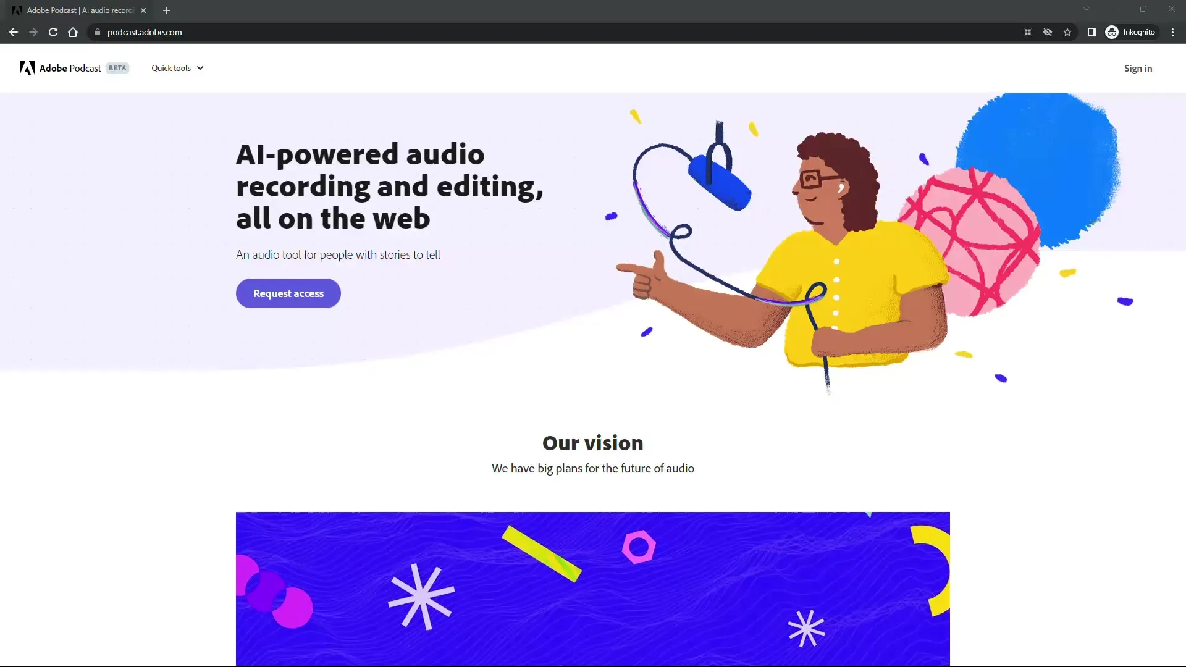The width and height of the screenshot is (1186, 667).
Task: Click the browser bookmark star icon
Action: [x=1068, y=31]
